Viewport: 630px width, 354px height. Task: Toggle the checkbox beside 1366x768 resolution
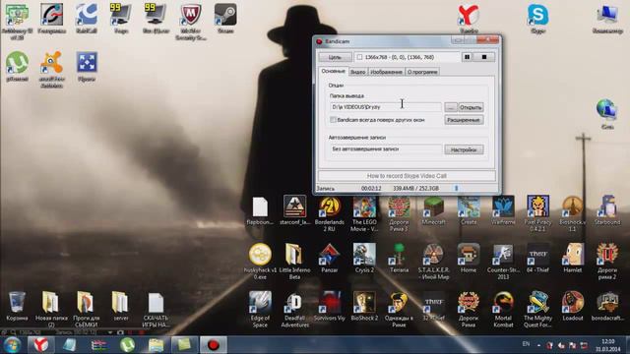coord(359,57)
